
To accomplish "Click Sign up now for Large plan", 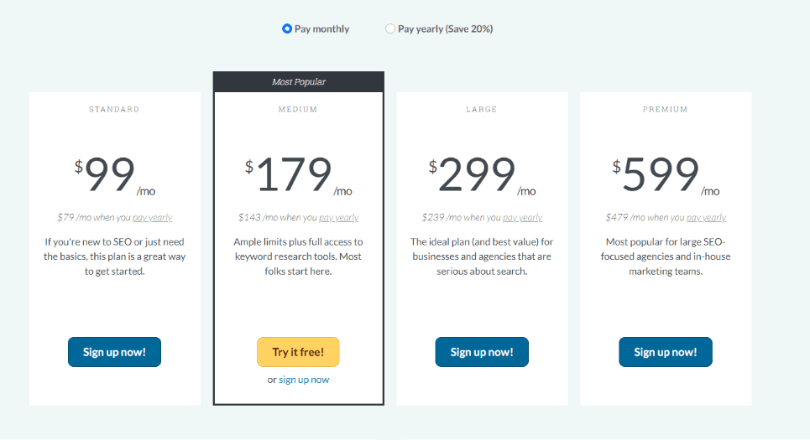I will pyautogui.click(x=482, y=352).
